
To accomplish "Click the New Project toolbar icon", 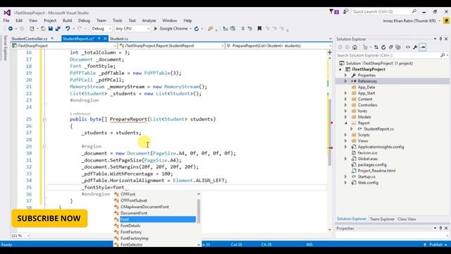I will tap(32, 28).
